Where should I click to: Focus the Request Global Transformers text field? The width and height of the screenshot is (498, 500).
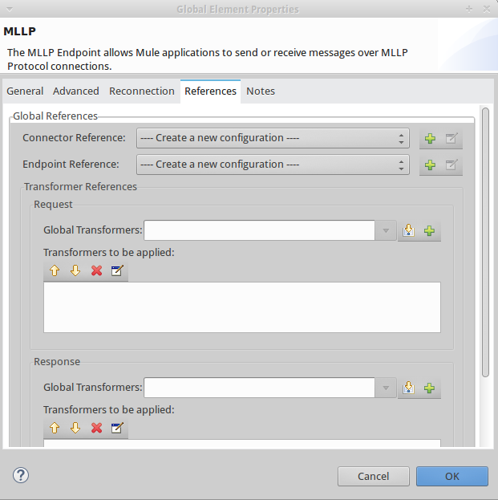click(x=259, y=230)
